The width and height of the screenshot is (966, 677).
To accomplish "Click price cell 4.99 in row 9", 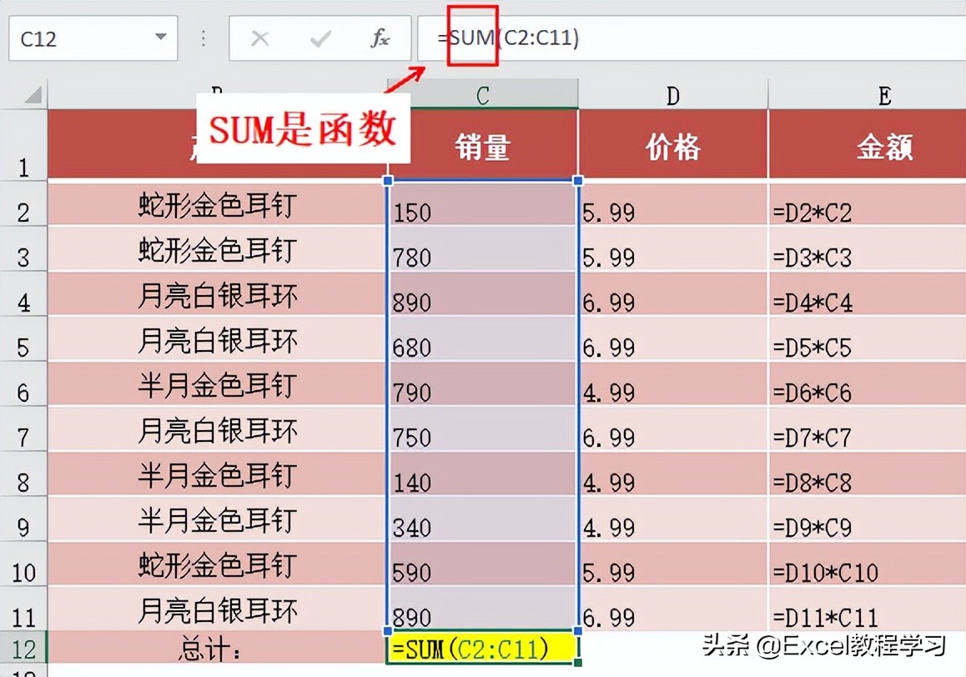I will 672,519.
